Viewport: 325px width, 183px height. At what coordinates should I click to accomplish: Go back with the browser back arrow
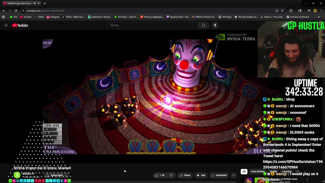4,11
